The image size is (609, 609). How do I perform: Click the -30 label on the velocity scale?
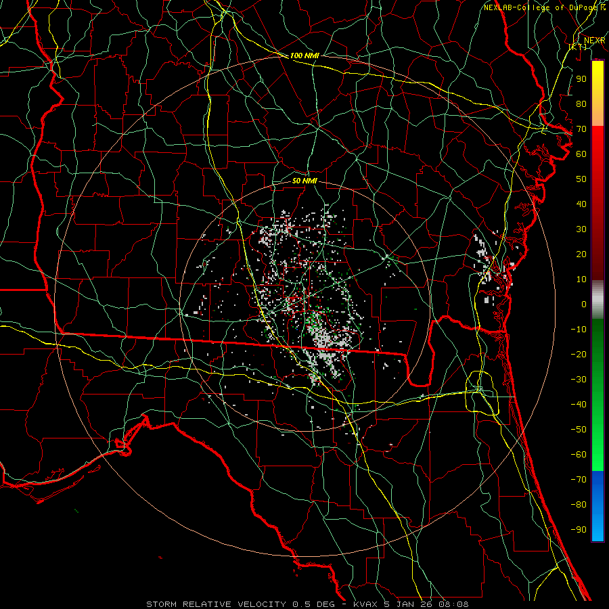tap(579, 380)
